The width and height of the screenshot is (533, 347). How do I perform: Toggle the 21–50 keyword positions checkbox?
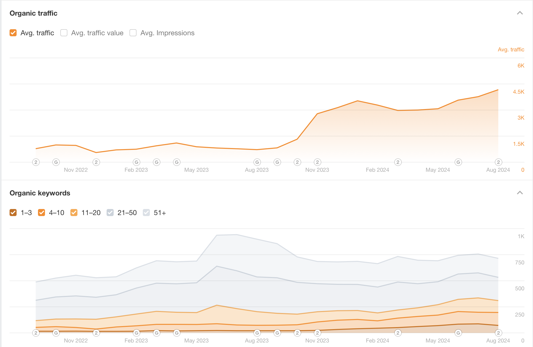tap(110, 213)
